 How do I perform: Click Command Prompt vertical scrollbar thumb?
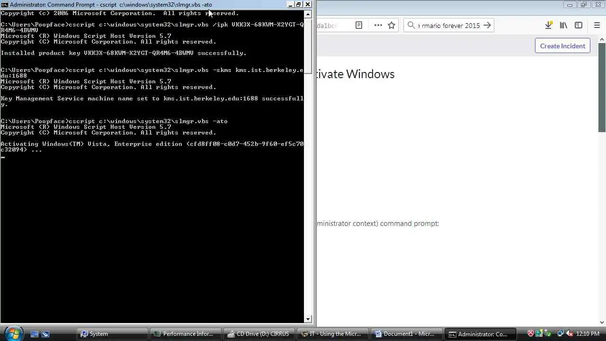point(308,45)
